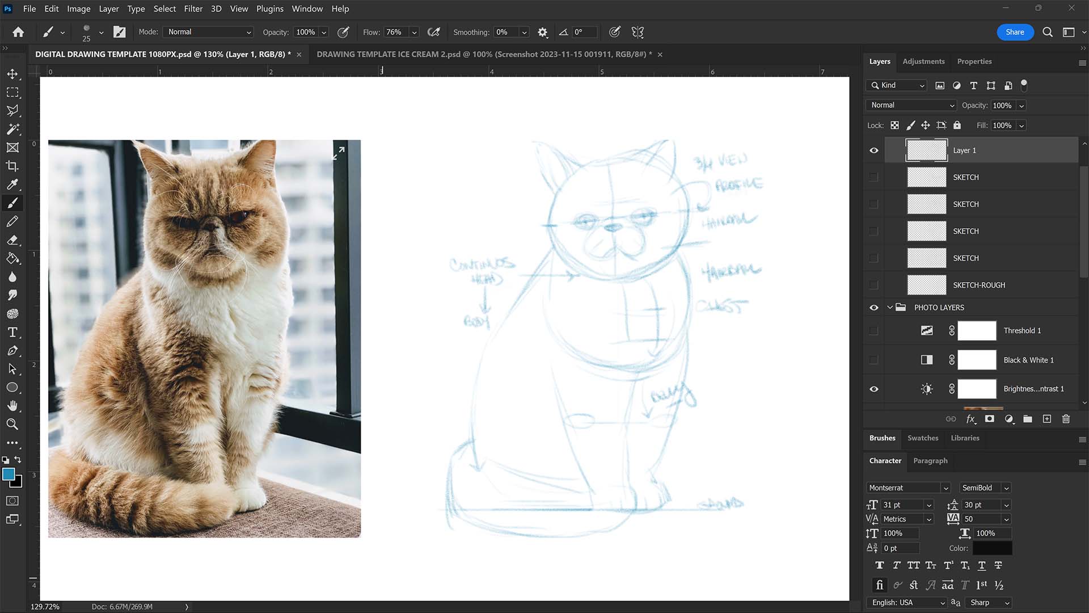Open the layer blend mode Normal dropdown
Viewport: 1089px width, 613px height.
point(911,106)
